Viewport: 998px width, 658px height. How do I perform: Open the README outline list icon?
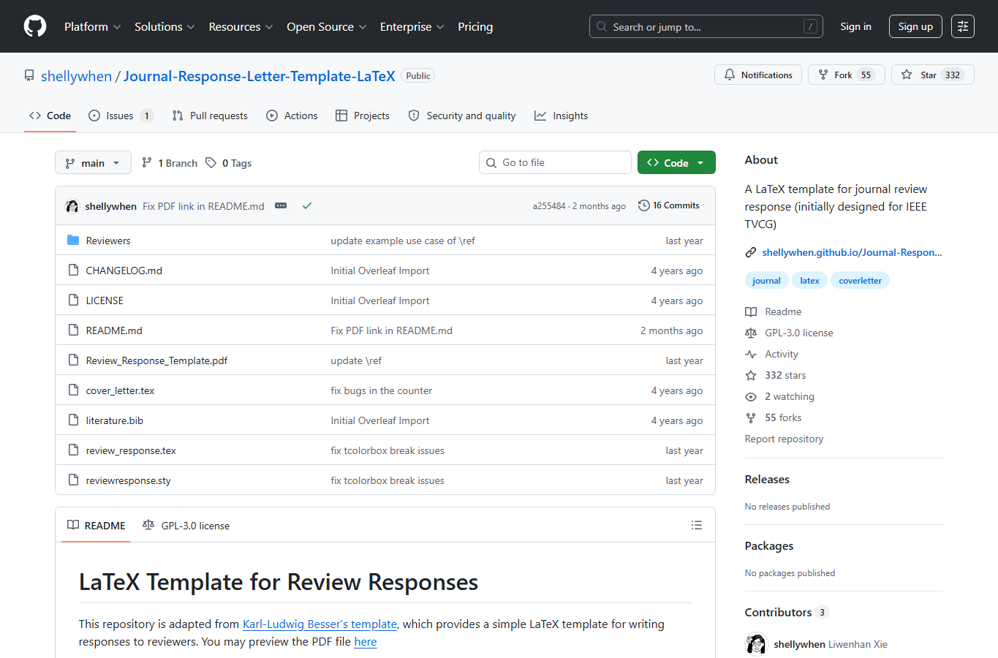(x=697, y=525)
